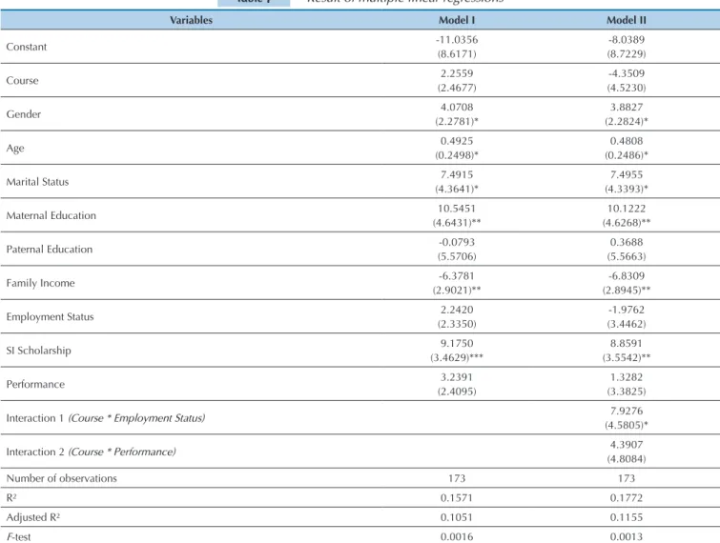Click the Performance coefficient 3.2391
This screenshot has height=543, width=720.
point(457,377)
